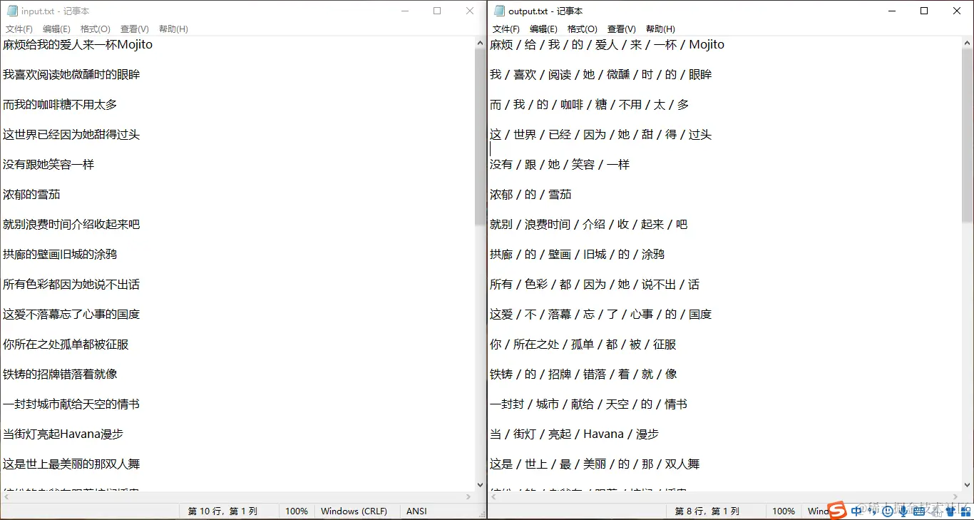Open the on-screen keyboard tray icon
The width and height of the screenshot is (974, 520).
click(918, 511)
